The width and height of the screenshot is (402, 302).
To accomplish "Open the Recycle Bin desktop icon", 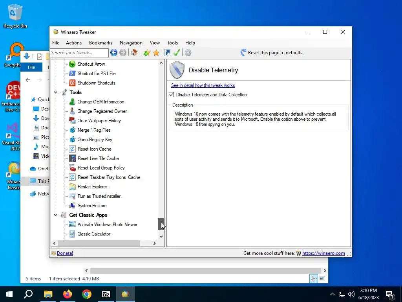I will pyautogui.click(x=15, y=16).
